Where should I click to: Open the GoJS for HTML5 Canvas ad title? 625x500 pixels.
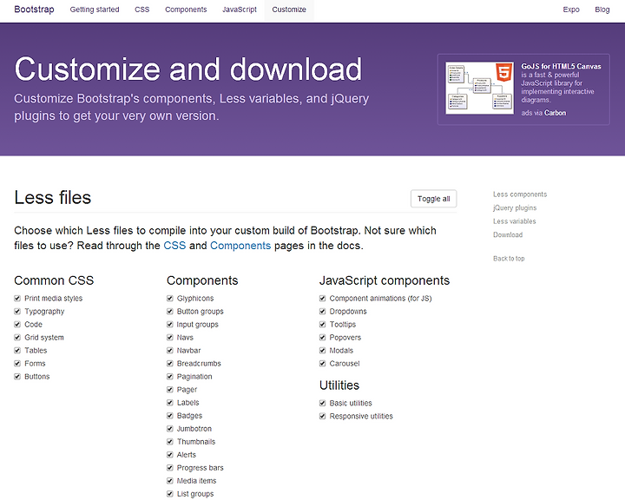click(x=561, y=66)
